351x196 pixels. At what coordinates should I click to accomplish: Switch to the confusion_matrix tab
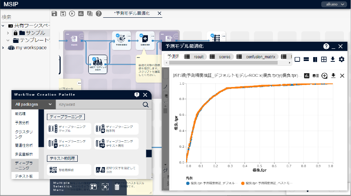click(260, 57)
